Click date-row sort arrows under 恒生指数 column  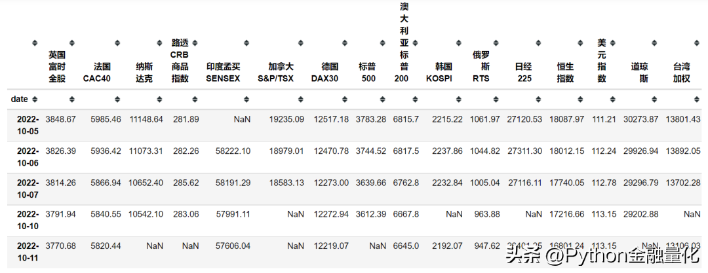tap(580, 99)
